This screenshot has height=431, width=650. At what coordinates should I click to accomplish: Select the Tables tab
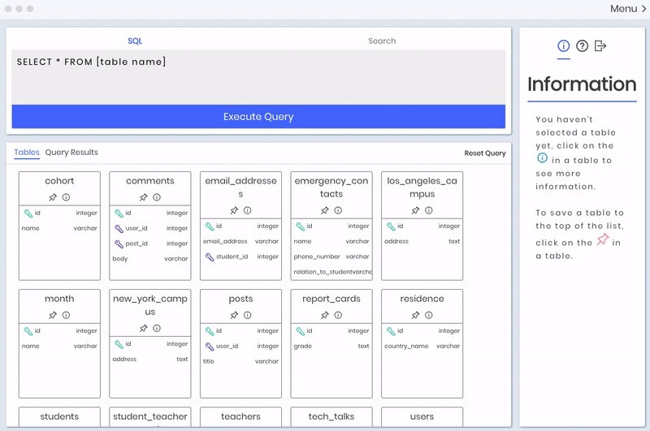tap(27, 153)
